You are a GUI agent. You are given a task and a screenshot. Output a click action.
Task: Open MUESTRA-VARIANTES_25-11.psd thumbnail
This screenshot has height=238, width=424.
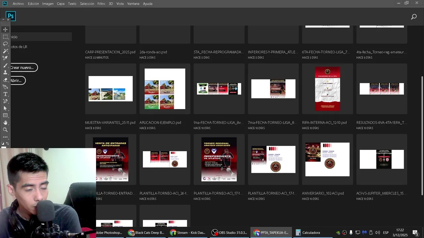tap(111, 89)
